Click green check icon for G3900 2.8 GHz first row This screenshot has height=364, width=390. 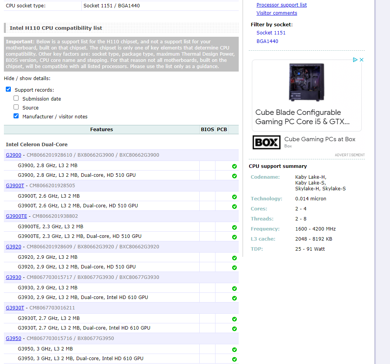[234, 166]
